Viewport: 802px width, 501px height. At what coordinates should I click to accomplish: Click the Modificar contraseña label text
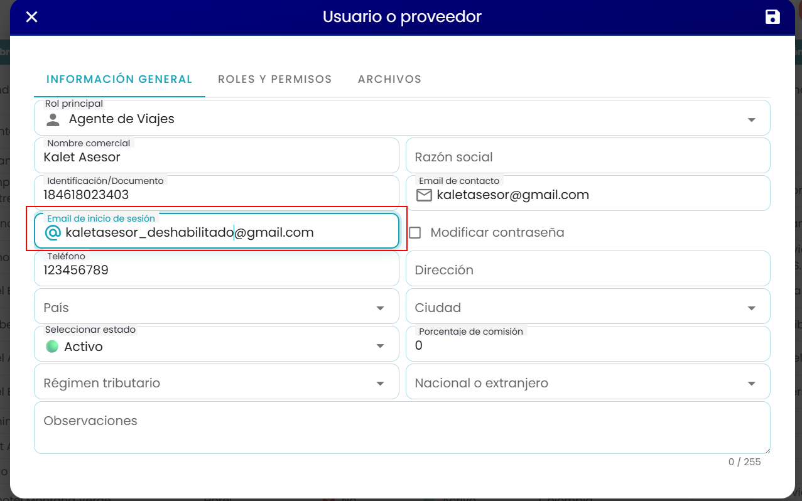coord(497,233)
